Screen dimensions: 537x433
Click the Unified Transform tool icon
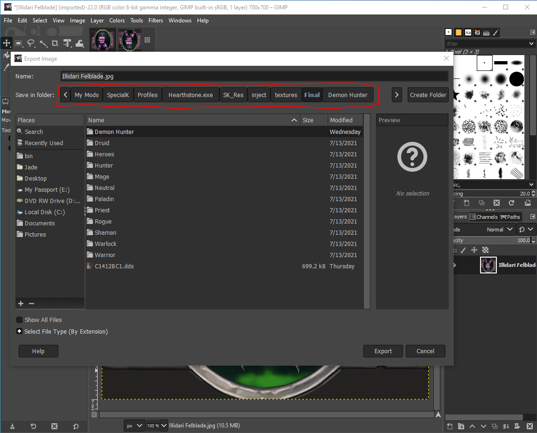click(67, 43)
